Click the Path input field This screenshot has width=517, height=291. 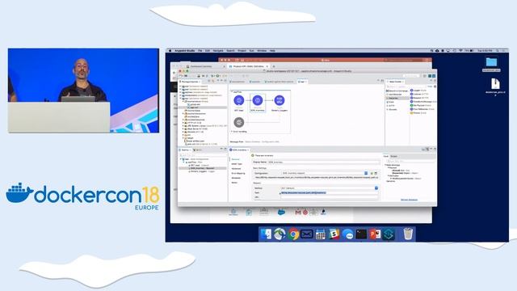click(329, 192)
